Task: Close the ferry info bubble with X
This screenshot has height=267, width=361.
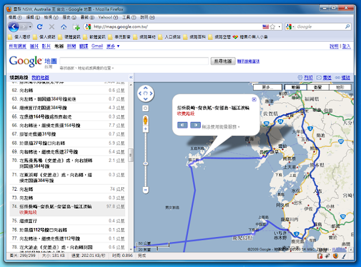Action: click(x=254, y=99)
